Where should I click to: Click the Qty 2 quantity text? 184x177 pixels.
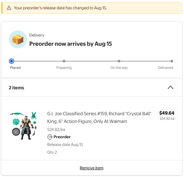[x=52, y=152]
